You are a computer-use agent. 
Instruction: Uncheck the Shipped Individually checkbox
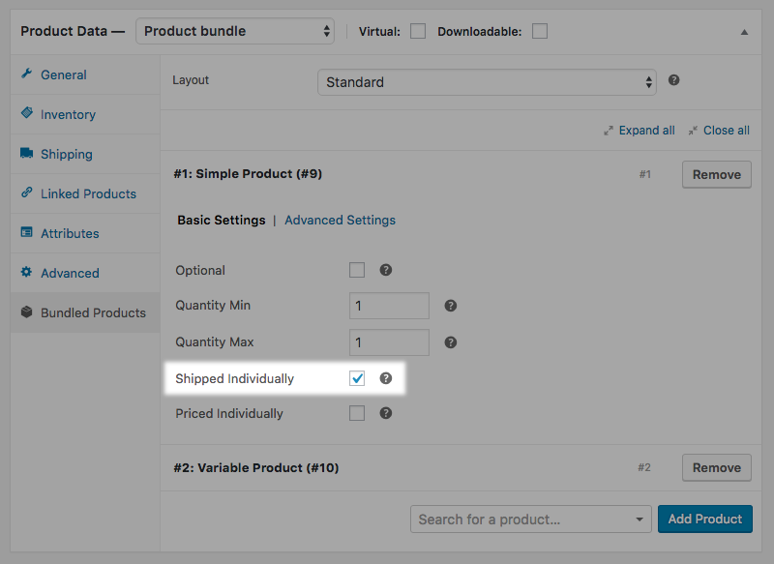[357, 378]
